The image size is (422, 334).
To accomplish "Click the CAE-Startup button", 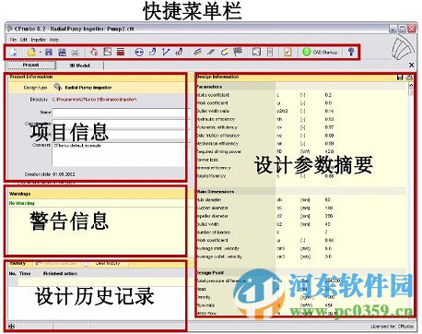I will point(320,52).
